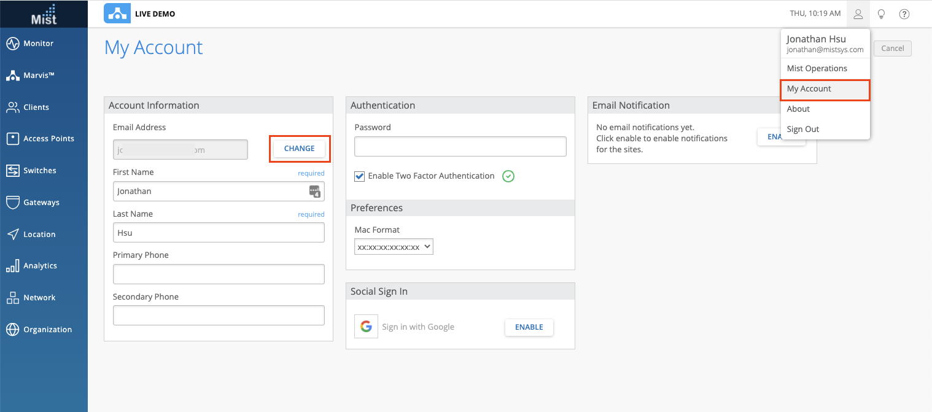
Task: Open the Location section
Action: pos(39,235)
